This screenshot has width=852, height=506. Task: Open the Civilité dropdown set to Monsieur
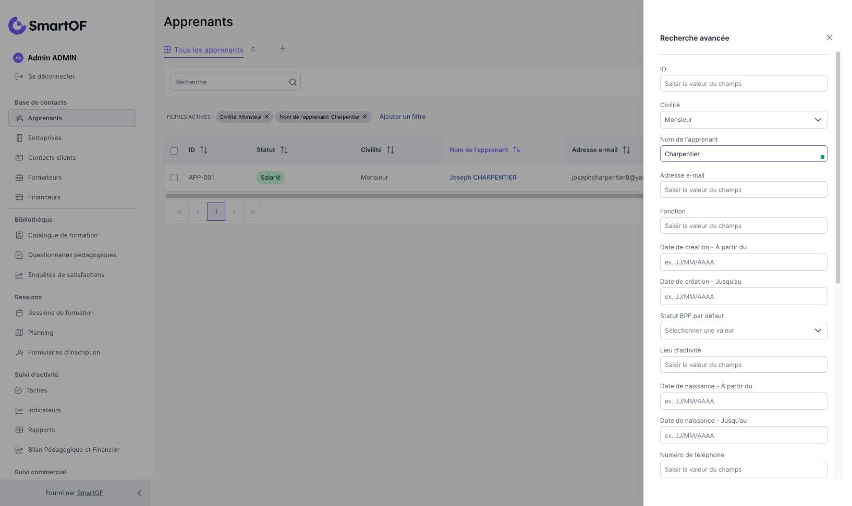pos(744,120)
